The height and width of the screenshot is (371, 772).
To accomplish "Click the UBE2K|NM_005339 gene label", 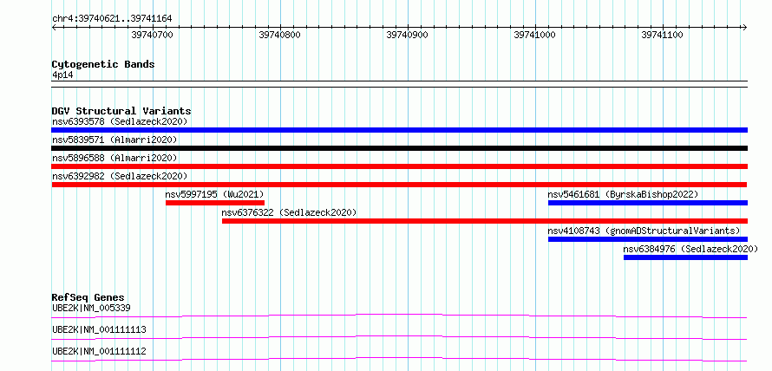I will [91, 308].
